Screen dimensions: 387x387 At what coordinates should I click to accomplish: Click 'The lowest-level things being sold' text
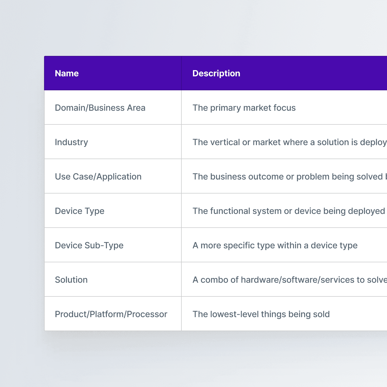261,314
